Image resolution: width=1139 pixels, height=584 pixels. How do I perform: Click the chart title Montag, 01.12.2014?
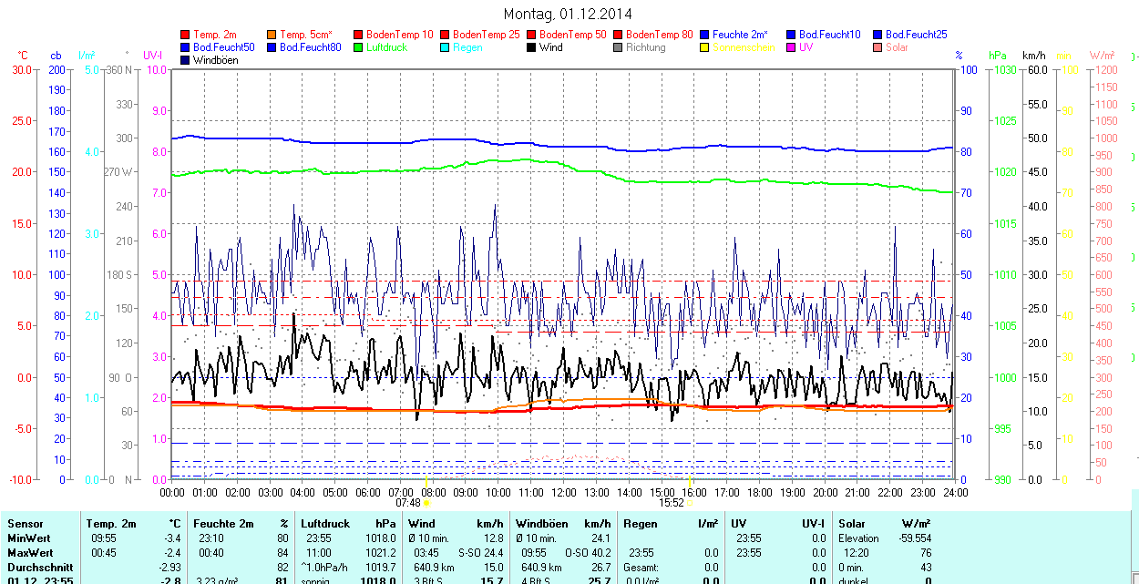[x=568, y=14]
